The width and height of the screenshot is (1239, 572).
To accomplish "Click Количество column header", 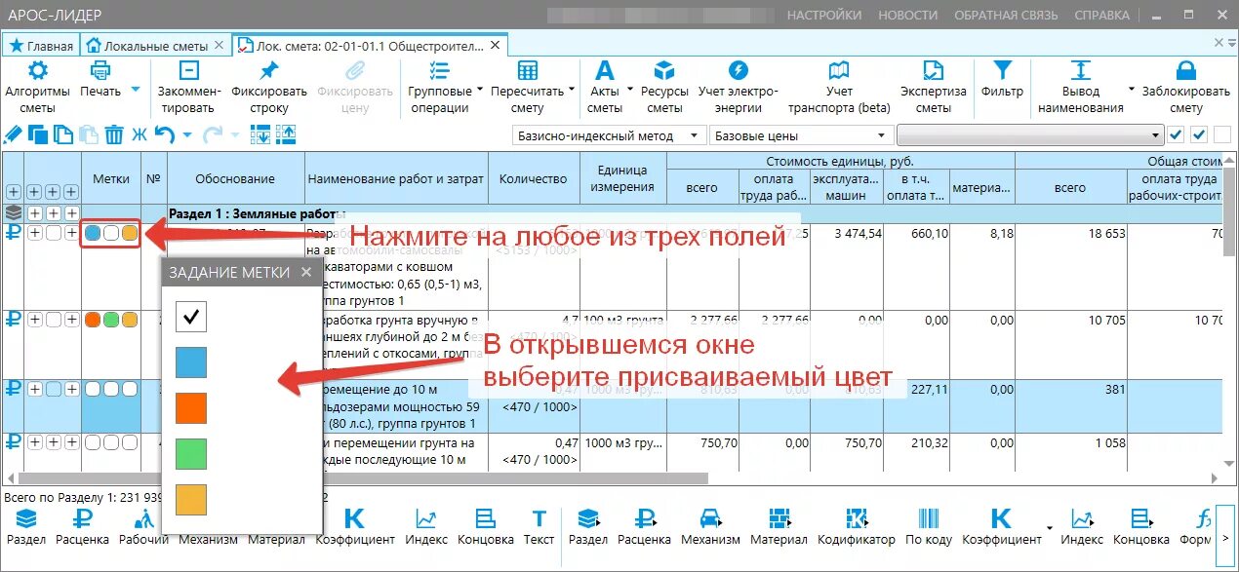I will [533, 178].
